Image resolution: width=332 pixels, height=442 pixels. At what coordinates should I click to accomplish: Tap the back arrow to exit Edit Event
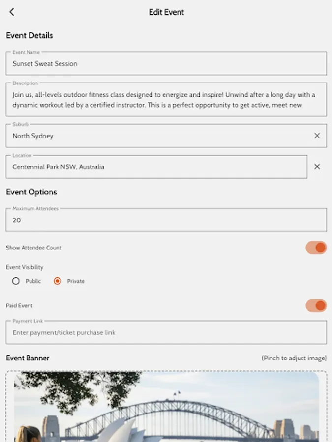11,12
